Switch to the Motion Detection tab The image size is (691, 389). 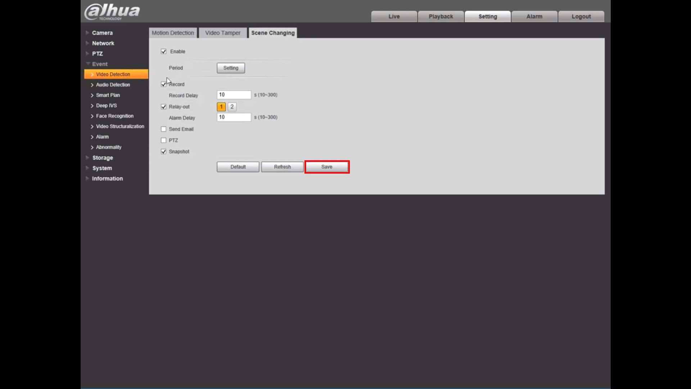[x=173, y=33]
